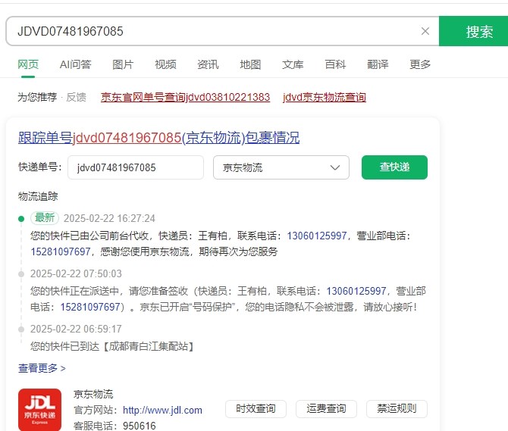Open the 百科 tab
508x431 pixels.
[335, 64]
